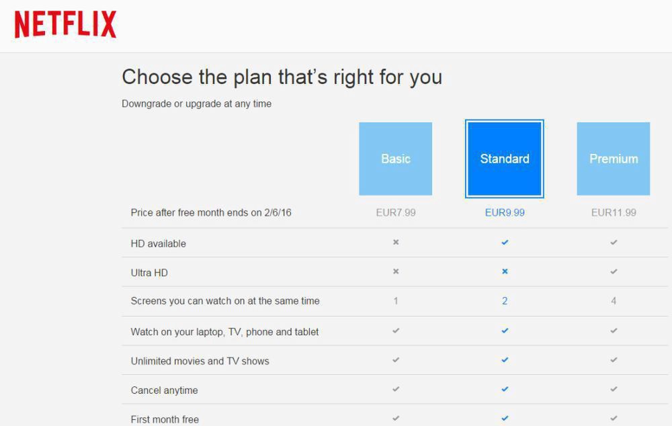
Task: Click the Standard Ultra HD cross icon
Action: (x=505, y=271)
